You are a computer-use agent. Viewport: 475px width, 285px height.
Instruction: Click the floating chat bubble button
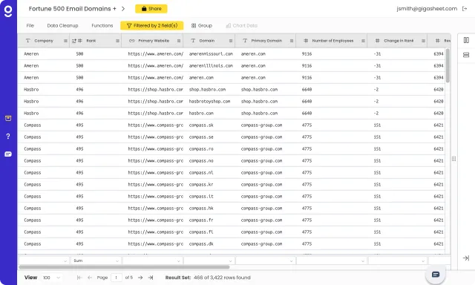point(436,274)
